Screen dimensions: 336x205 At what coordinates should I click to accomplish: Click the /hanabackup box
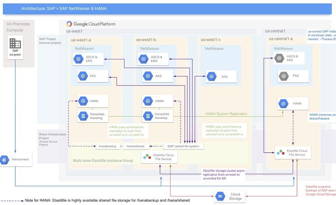pyautogui.click(x=108, y=146)
